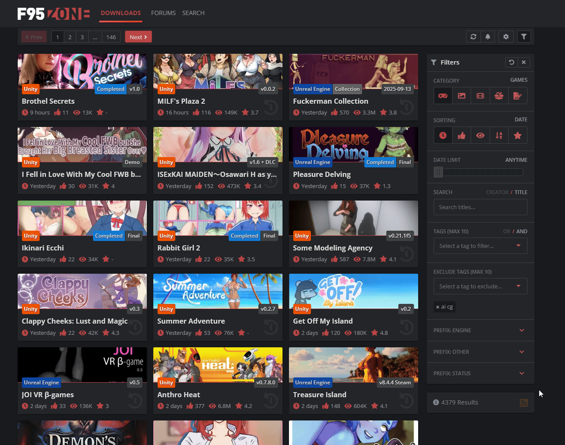Open the 'Select a tag to filter' dropdown

tap(481, 246)
